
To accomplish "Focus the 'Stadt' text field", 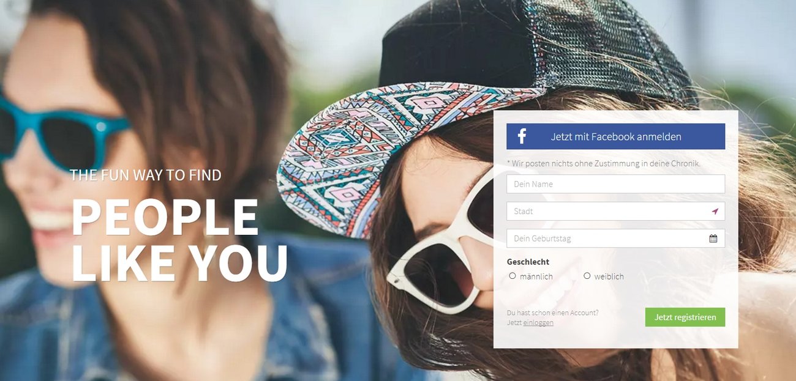I will tap(615, 211).
